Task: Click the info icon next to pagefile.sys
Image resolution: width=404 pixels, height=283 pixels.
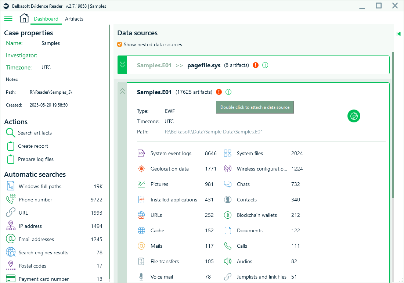Action: (x=265, y=65)
